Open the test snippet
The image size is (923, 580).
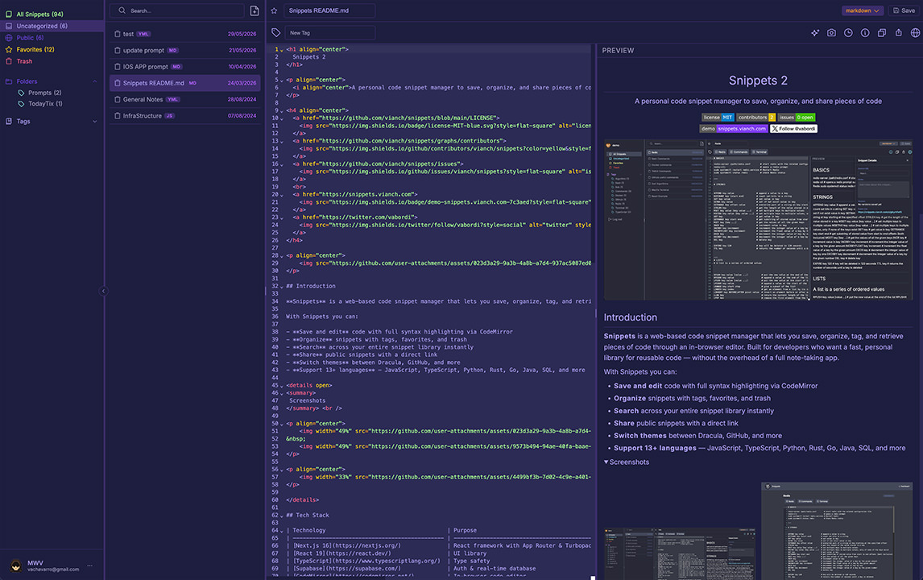click(184, 34)
